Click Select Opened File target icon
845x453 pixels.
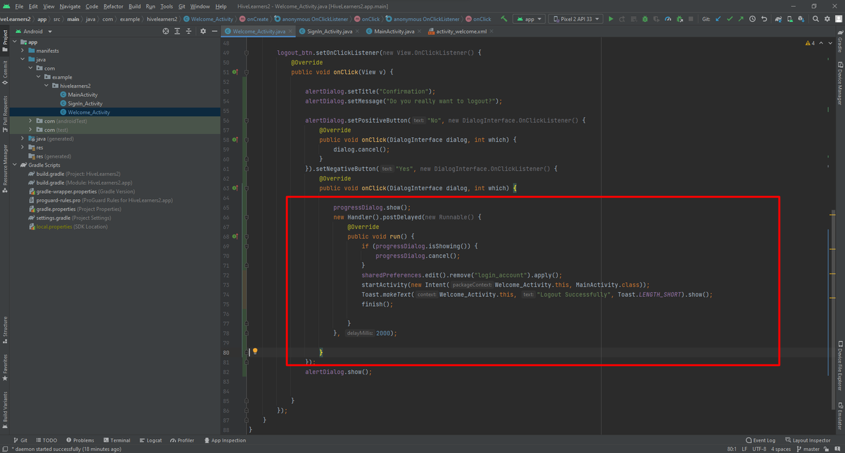tap(166, 31)
